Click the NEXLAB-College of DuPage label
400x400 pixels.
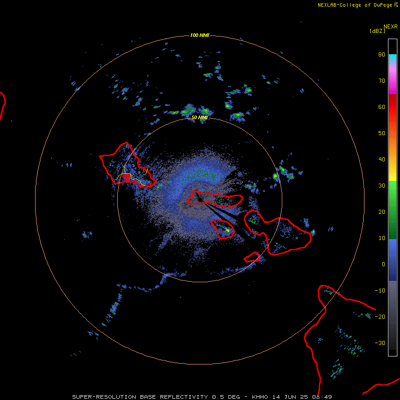pos(355,5)
